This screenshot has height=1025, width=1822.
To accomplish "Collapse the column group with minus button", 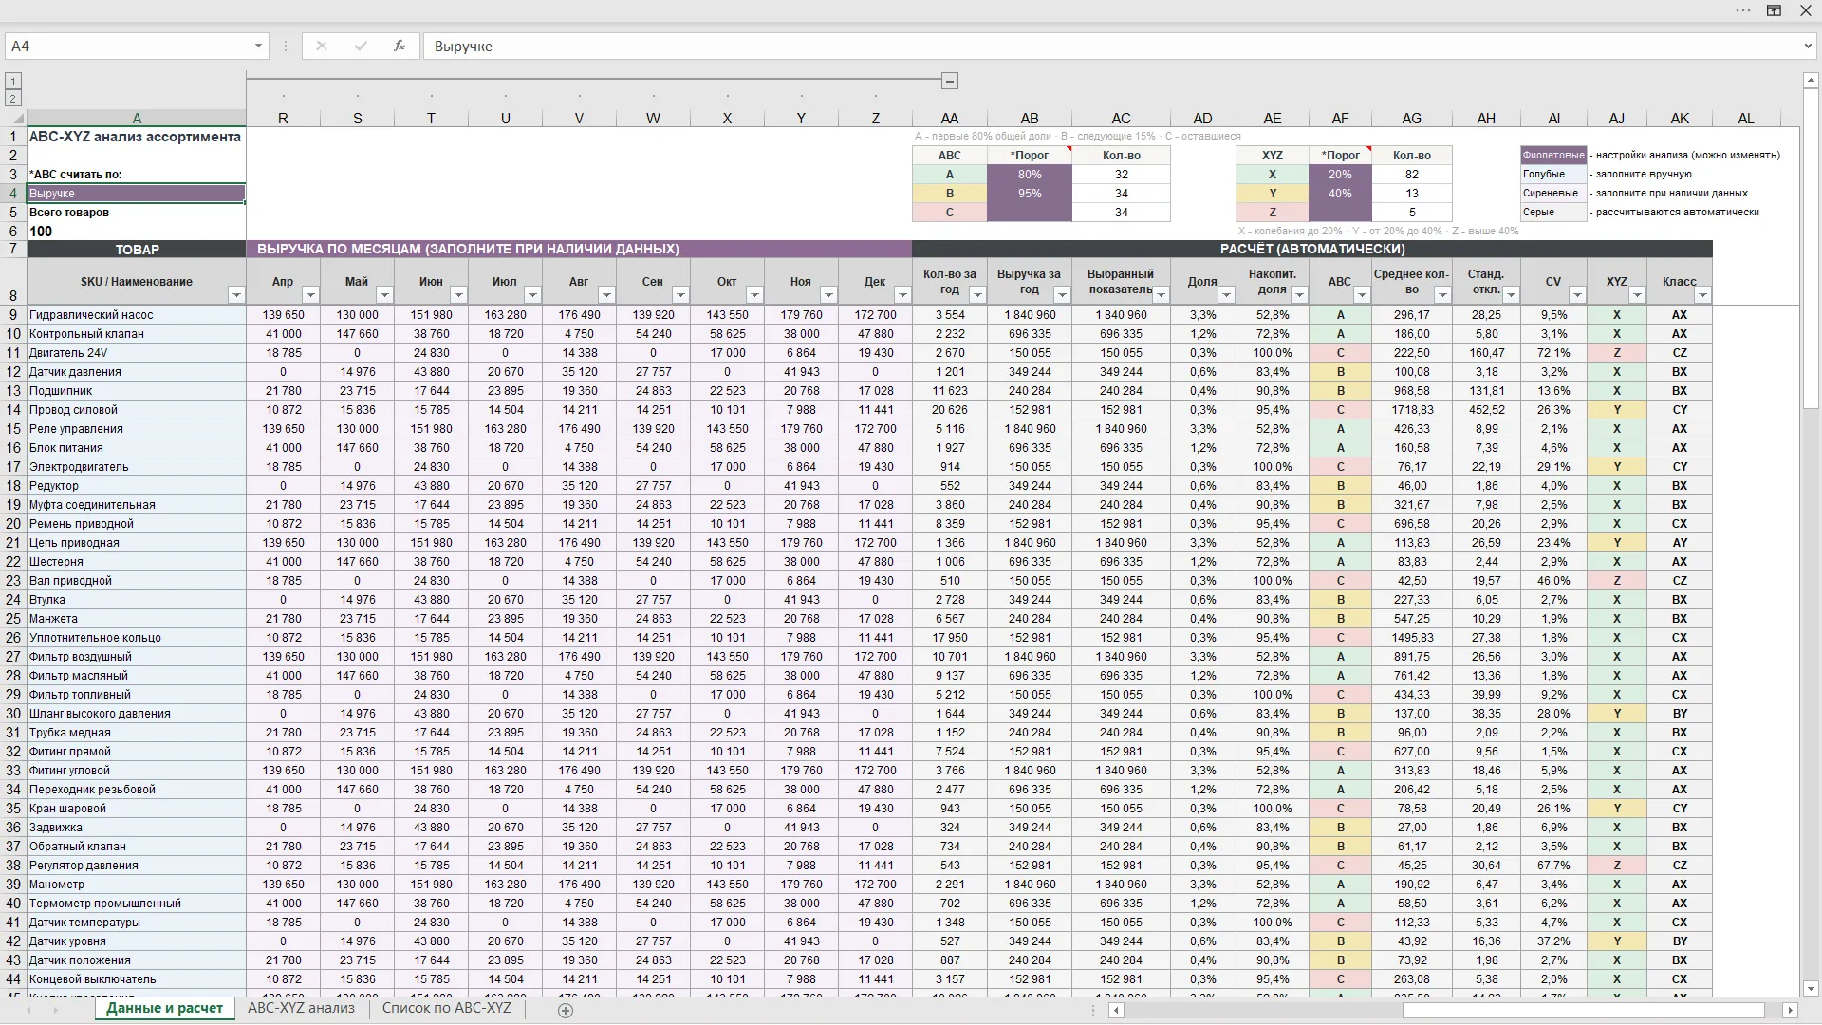I will (950, 81).
